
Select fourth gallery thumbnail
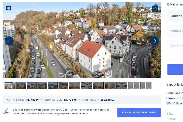click(42, 85)
